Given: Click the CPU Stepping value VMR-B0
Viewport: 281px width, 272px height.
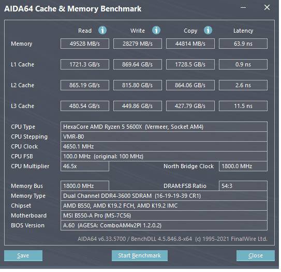Looking at the screenshot, I should coord(164,137).
